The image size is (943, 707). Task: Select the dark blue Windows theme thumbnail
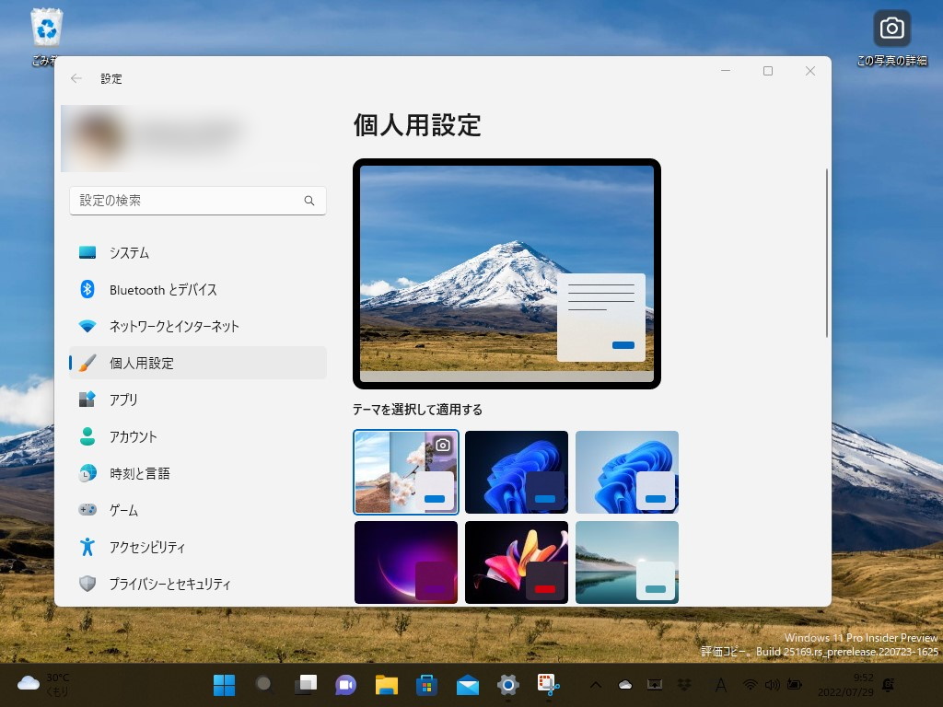point(517,471)
